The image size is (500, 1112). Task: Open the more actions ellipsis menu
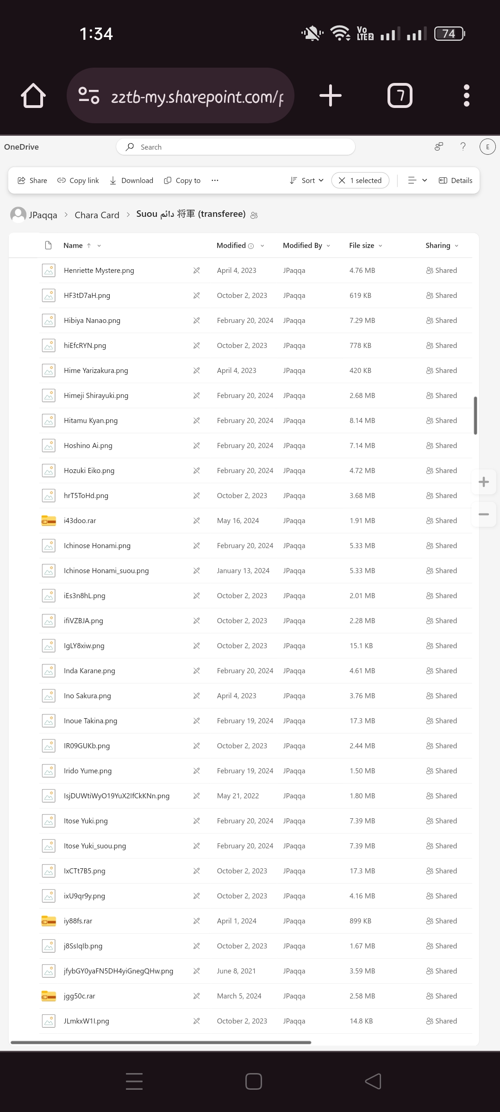point(215,180)
